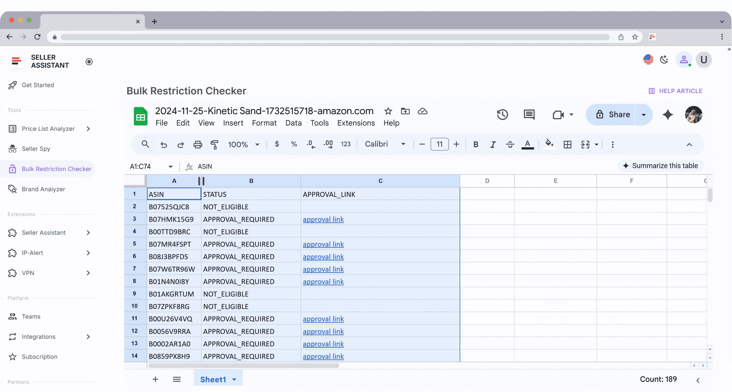Click the borders grid icon
The height and width of the screenshot is (392, 732).
[x=567, y=145]
